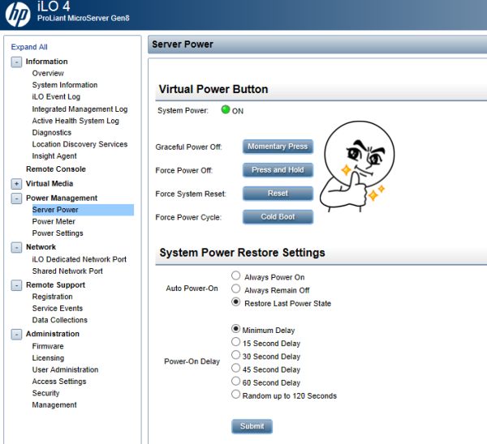This screenshot has width=487, height=444.
Task: Go to Diagnostics page
Action: point(52,133)
